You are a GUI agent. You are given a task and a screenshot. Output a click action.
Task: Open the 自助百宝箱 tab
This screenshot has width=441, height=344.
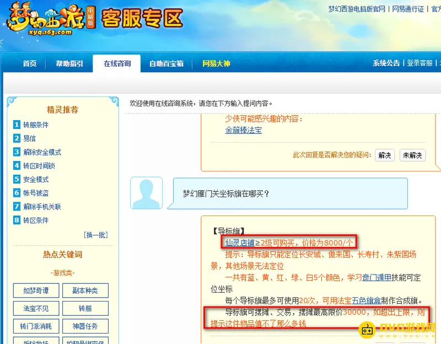tap(166, 63)
